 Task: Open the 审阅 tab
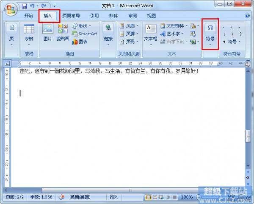pyautogui.click(x=133, y=16)
